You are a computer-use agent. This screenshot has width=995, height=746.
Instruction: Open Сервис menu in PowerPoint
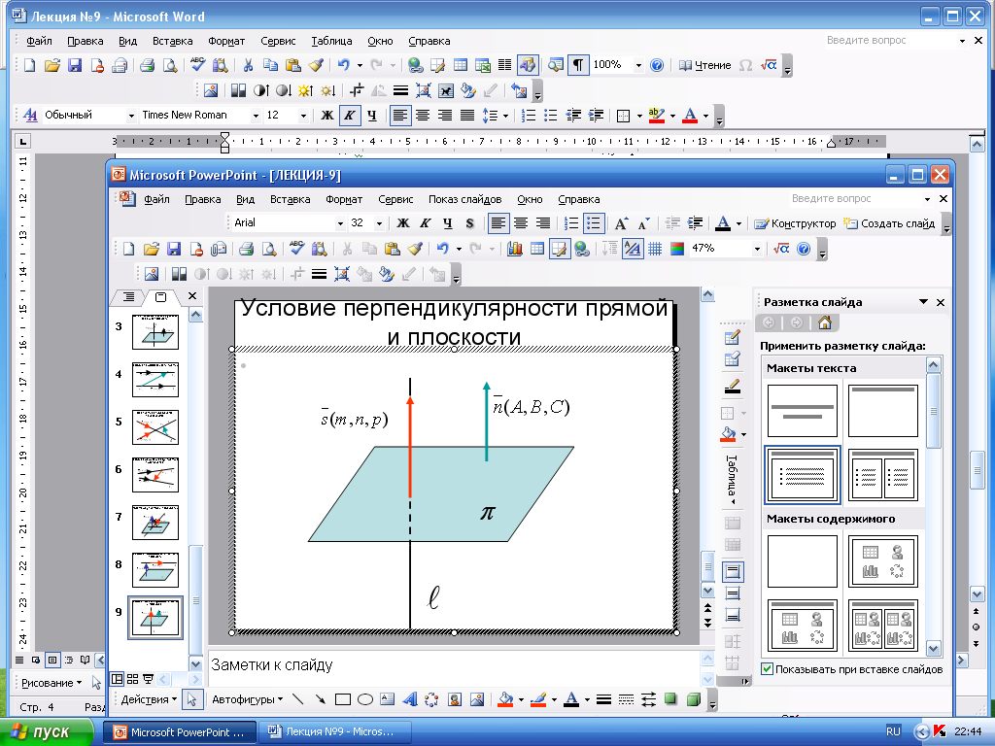[395, 199]
